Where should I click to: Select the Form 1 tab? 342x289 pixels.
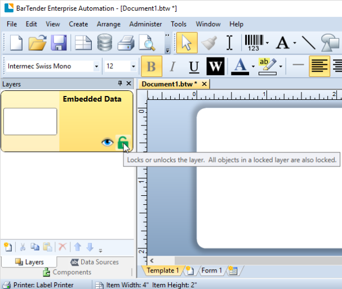click(x=212, y=270)
